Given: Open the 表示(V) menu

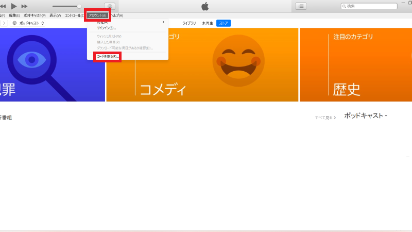Looking at the screenshot, I should (55, 15).
